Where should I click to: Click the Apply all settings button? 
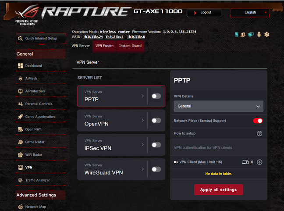coord(218,190)
